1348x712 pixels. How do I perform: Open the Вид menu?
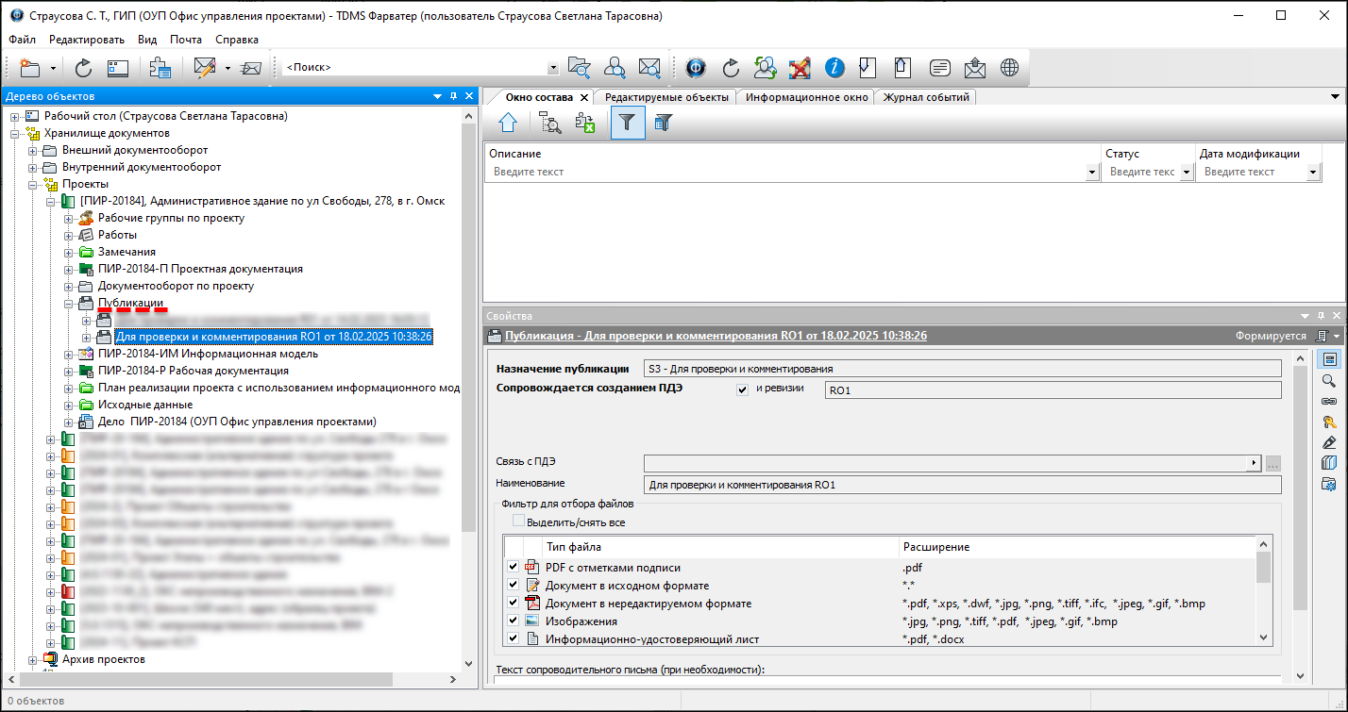click(147, 40)
